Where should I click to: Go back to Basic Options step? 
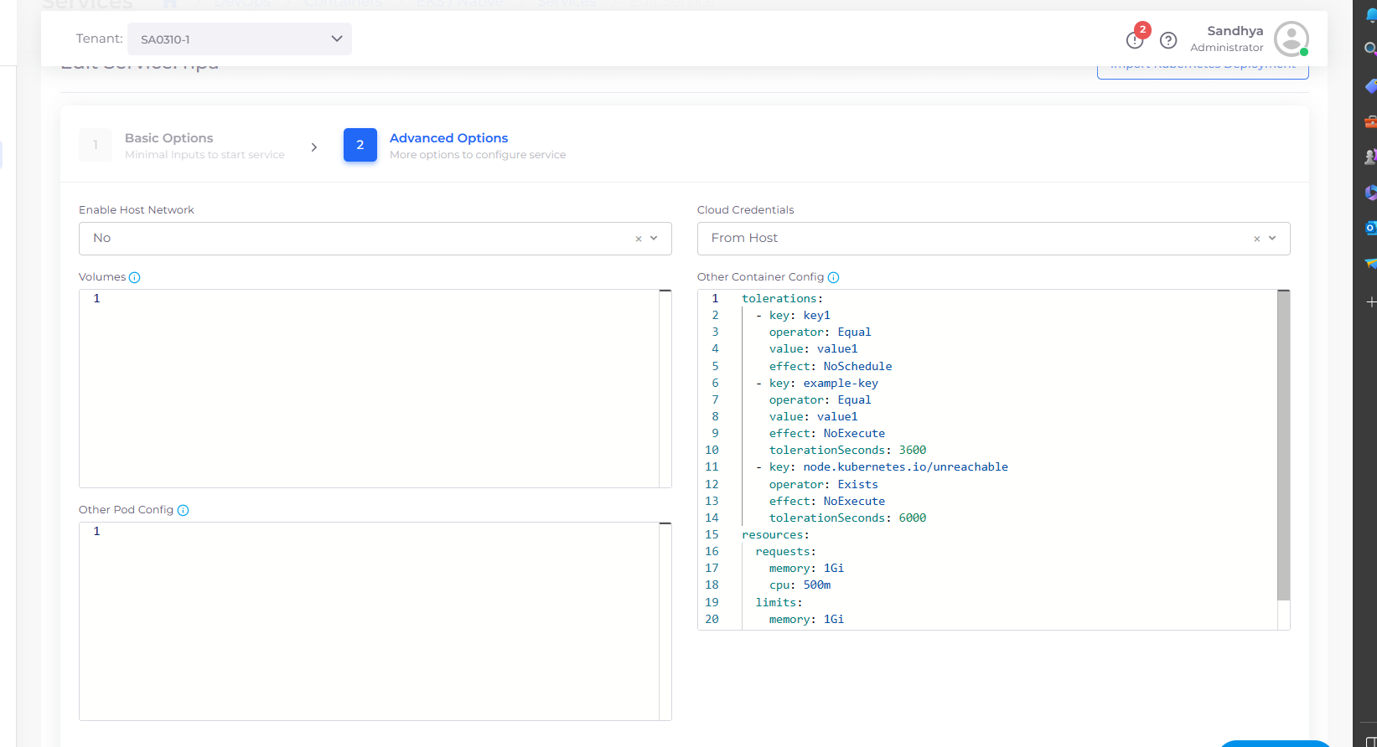[x=182, y=146]
